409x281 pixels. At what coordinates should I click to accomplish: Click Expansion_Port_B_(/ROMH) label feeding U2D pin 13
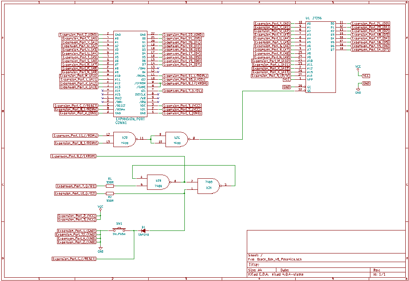click(76, 143)
